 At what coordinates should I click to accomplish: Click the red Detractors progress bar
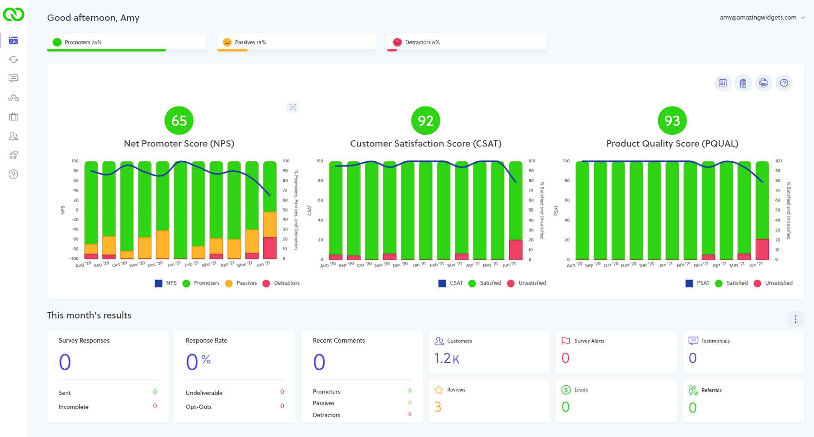click(392, 50)
